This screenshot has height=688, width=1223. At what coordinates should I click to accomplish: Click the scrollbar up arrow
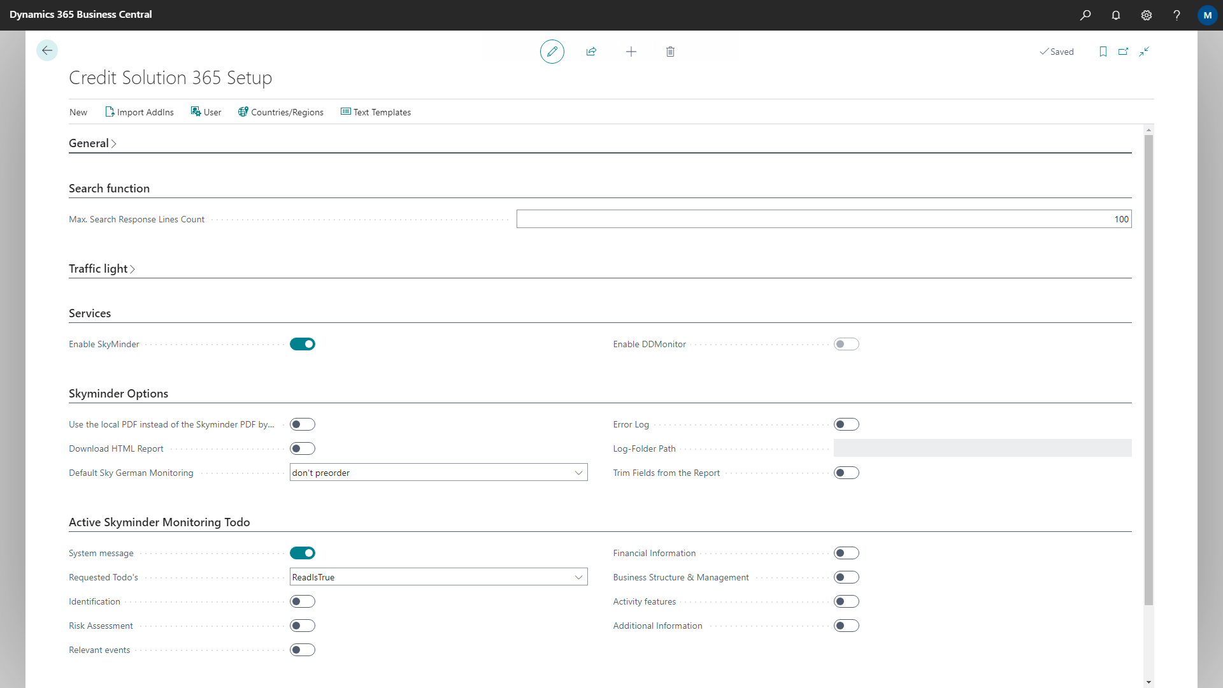[1148, 130]
